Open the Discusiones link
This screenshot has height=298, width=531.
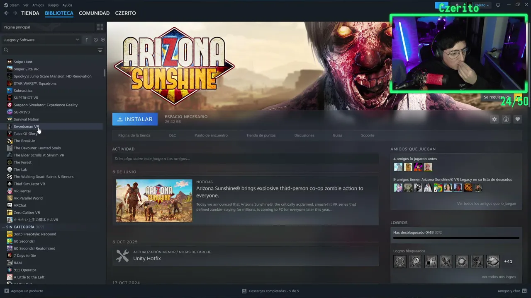[304, 135]
